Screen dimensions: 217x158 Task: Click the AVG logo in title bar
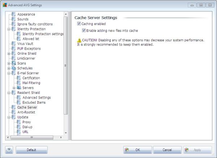coord(5,5)
